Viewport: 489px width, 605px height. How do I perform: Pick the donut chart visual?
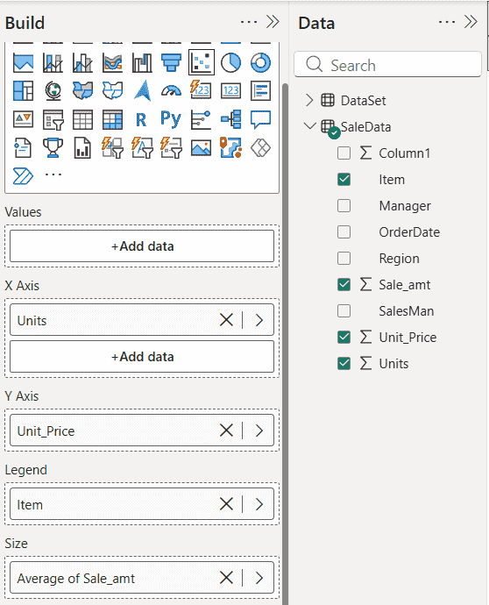(x=260, y=62)
